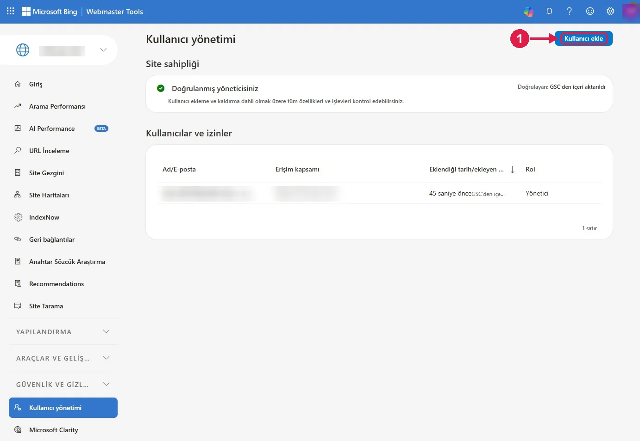Screen dimensions: 640x441
Task: Click the AI Performance chart icon
Action: (18, 128)
